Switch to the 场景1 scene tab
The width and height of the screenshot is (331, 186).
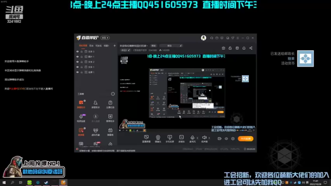point(106,45)
